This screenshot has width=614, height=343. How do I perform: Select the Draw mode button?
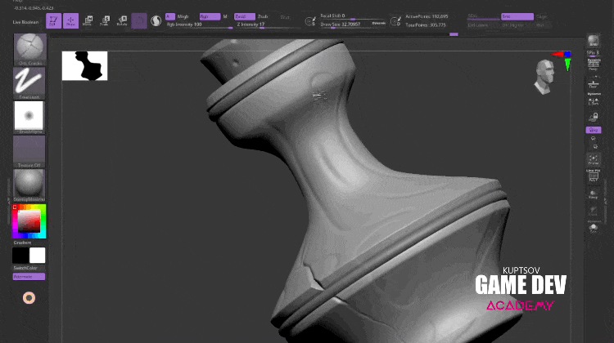coord(71,20)
